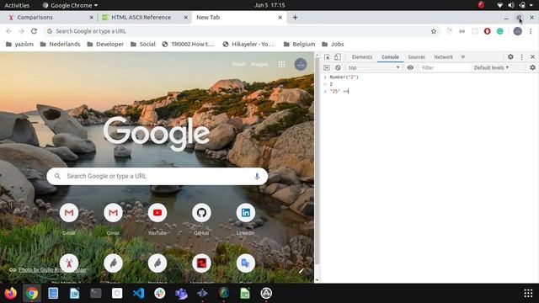
Task: Open the Google account avatar on the page
Action: (x=301, y=64)
